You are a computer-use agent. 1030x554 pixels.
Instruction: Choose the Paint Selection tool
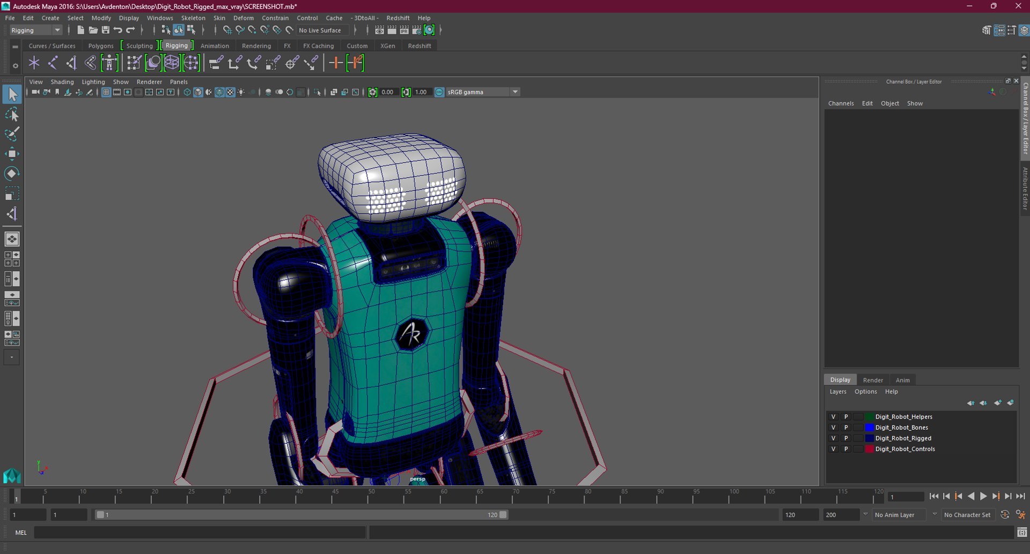[x=12, y=134]
